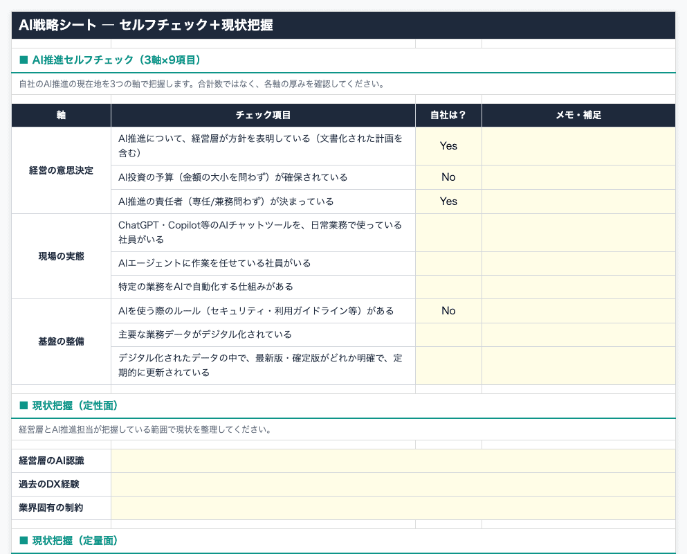Select the 経営の意思決定 axis cell
Image resolution: width=687 pixels, height=554 pixels.
(61, 170)
